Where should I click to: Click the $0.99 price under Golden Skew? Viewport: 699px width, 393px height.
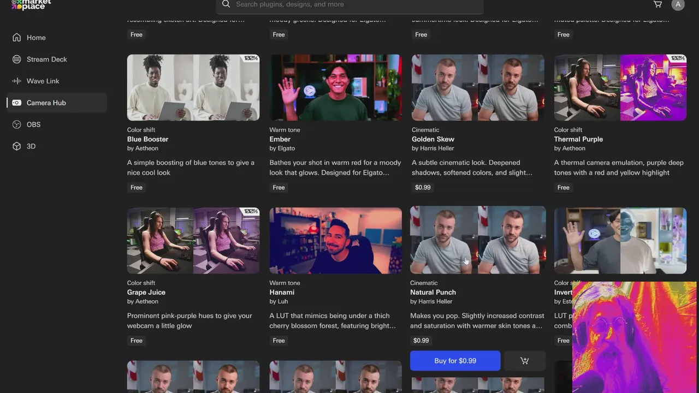423,188
